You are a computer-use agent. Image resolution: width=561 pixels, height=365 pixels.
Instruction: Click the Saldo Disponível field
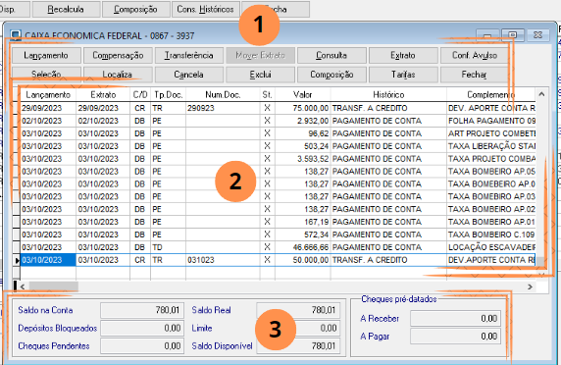[298, 345]
